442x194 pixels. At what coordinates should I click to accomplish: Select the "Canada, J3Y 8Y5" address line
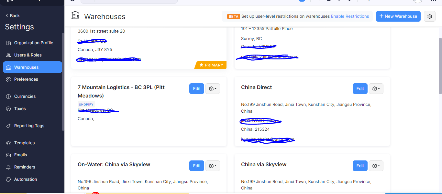(95, 50)
